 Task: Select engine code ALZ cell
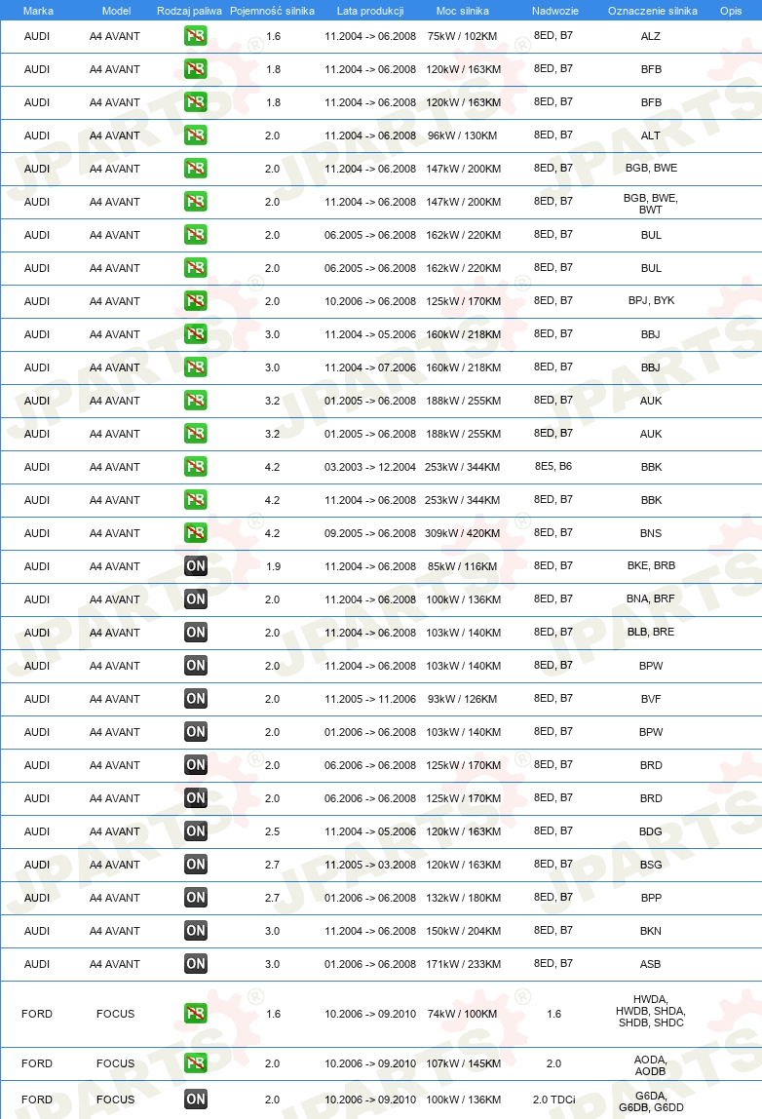[x=651, y=36]
